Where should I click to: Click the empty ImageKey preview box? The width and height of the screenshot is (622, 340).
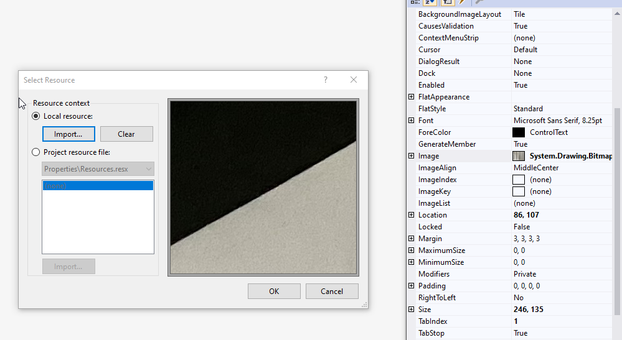519,191
